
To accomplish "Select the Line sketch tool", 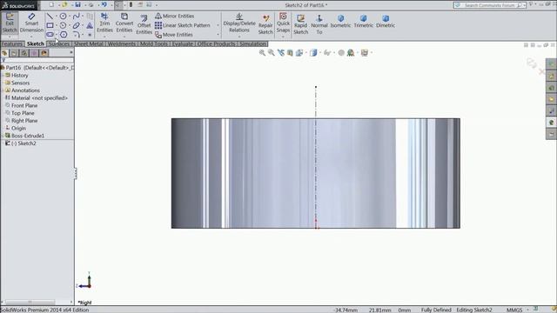I will coord(50,16).
